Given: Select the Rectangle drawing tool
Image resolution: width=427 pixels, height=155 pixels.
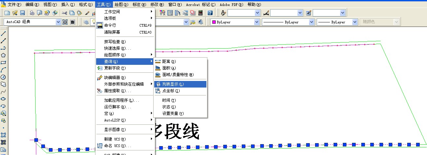Looking at the screenshot, I should tap(3, 63).
